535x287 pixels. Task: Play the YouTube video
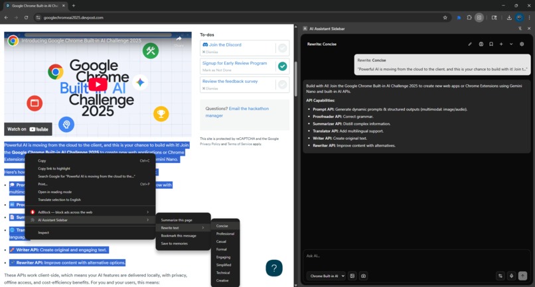click(98, 84)
